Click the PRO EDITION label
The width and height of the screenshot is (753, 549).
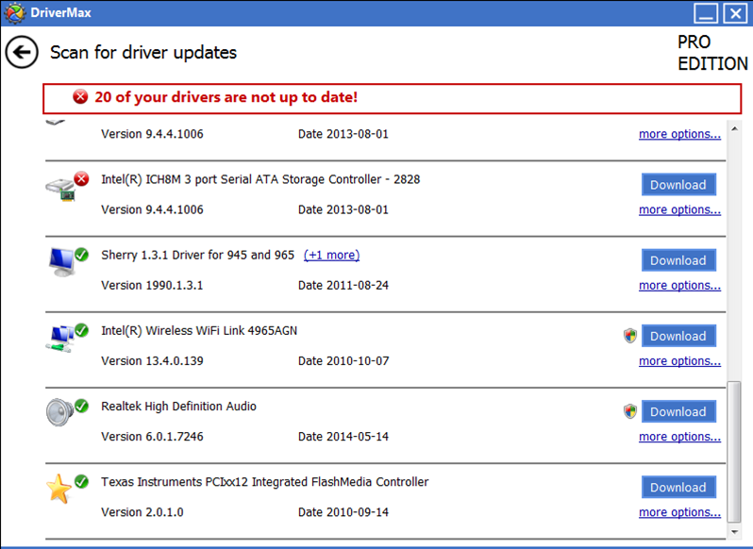click(712, 53)
